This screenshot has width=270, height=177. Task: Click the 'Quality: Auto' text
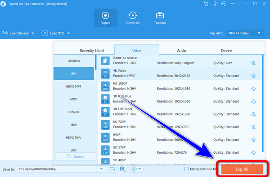coord(223,63)
